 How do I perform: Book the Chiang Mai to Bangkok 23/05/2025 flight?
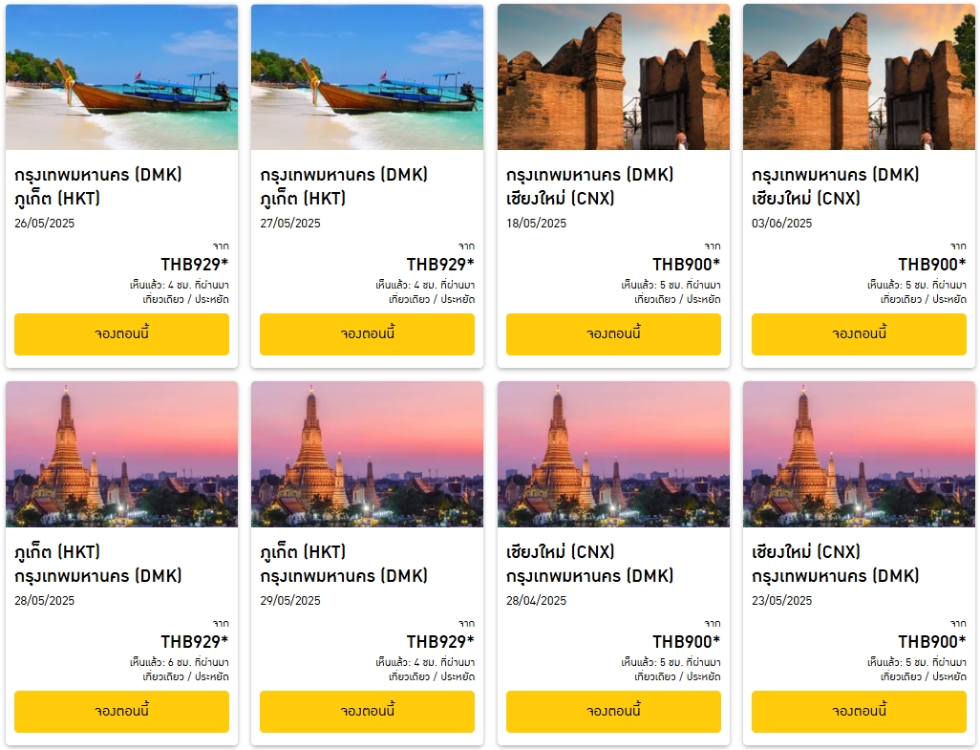[x=859, y=712]
